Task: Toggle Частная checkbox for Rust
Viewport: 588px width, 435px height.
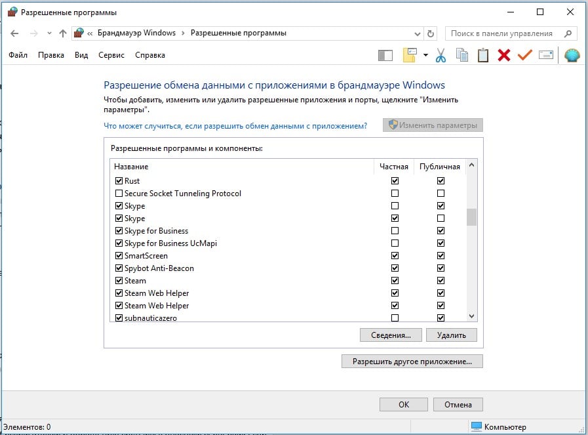Action: point(395,181)
